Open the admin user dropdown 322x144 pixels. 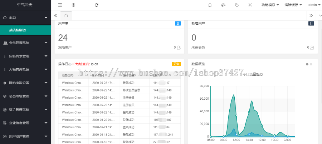tap(314, 5)
